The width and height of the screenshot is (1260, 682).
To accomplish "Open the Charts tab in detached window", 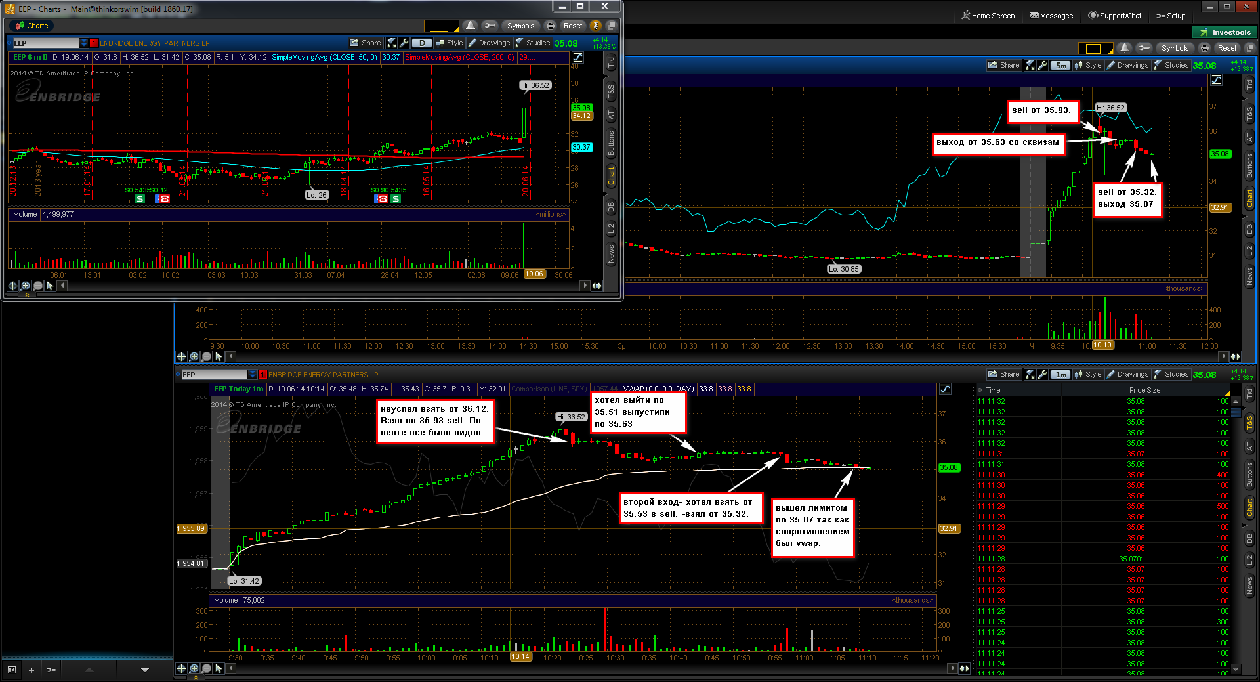I will [x=31, y=26].
